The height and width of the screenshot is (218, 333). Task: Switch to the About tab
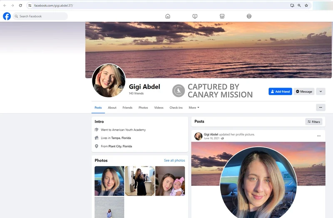(x=112, y=108)
